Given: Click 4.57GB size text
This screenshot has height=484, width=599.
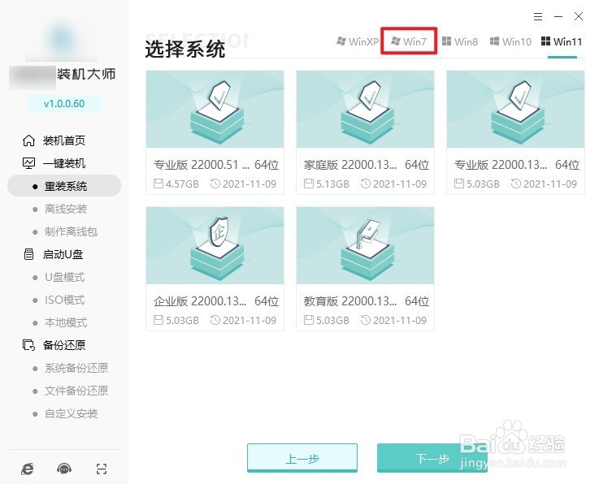Looking at the screenshot, I should (x=182, y=184).
